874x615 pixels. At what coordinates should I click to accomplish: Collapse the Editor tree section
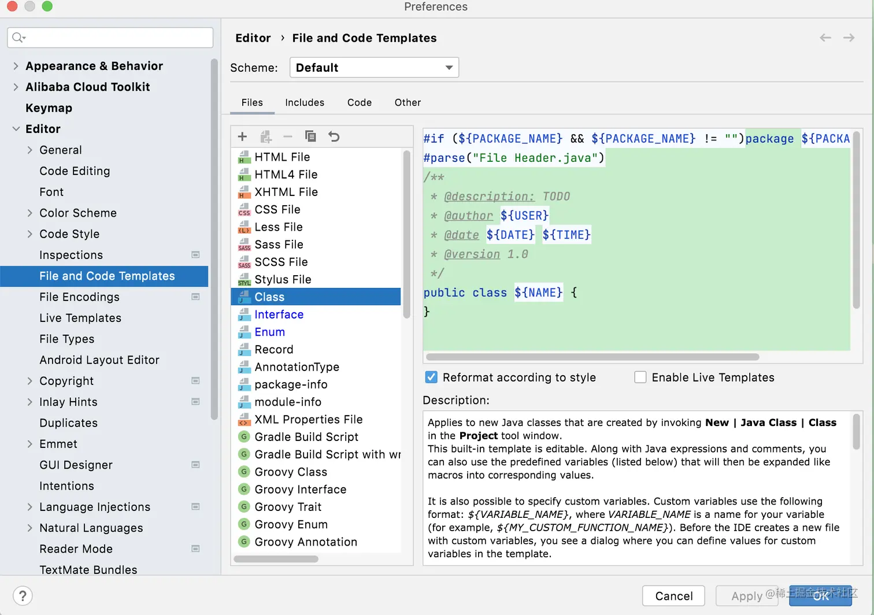pos(16,129)
